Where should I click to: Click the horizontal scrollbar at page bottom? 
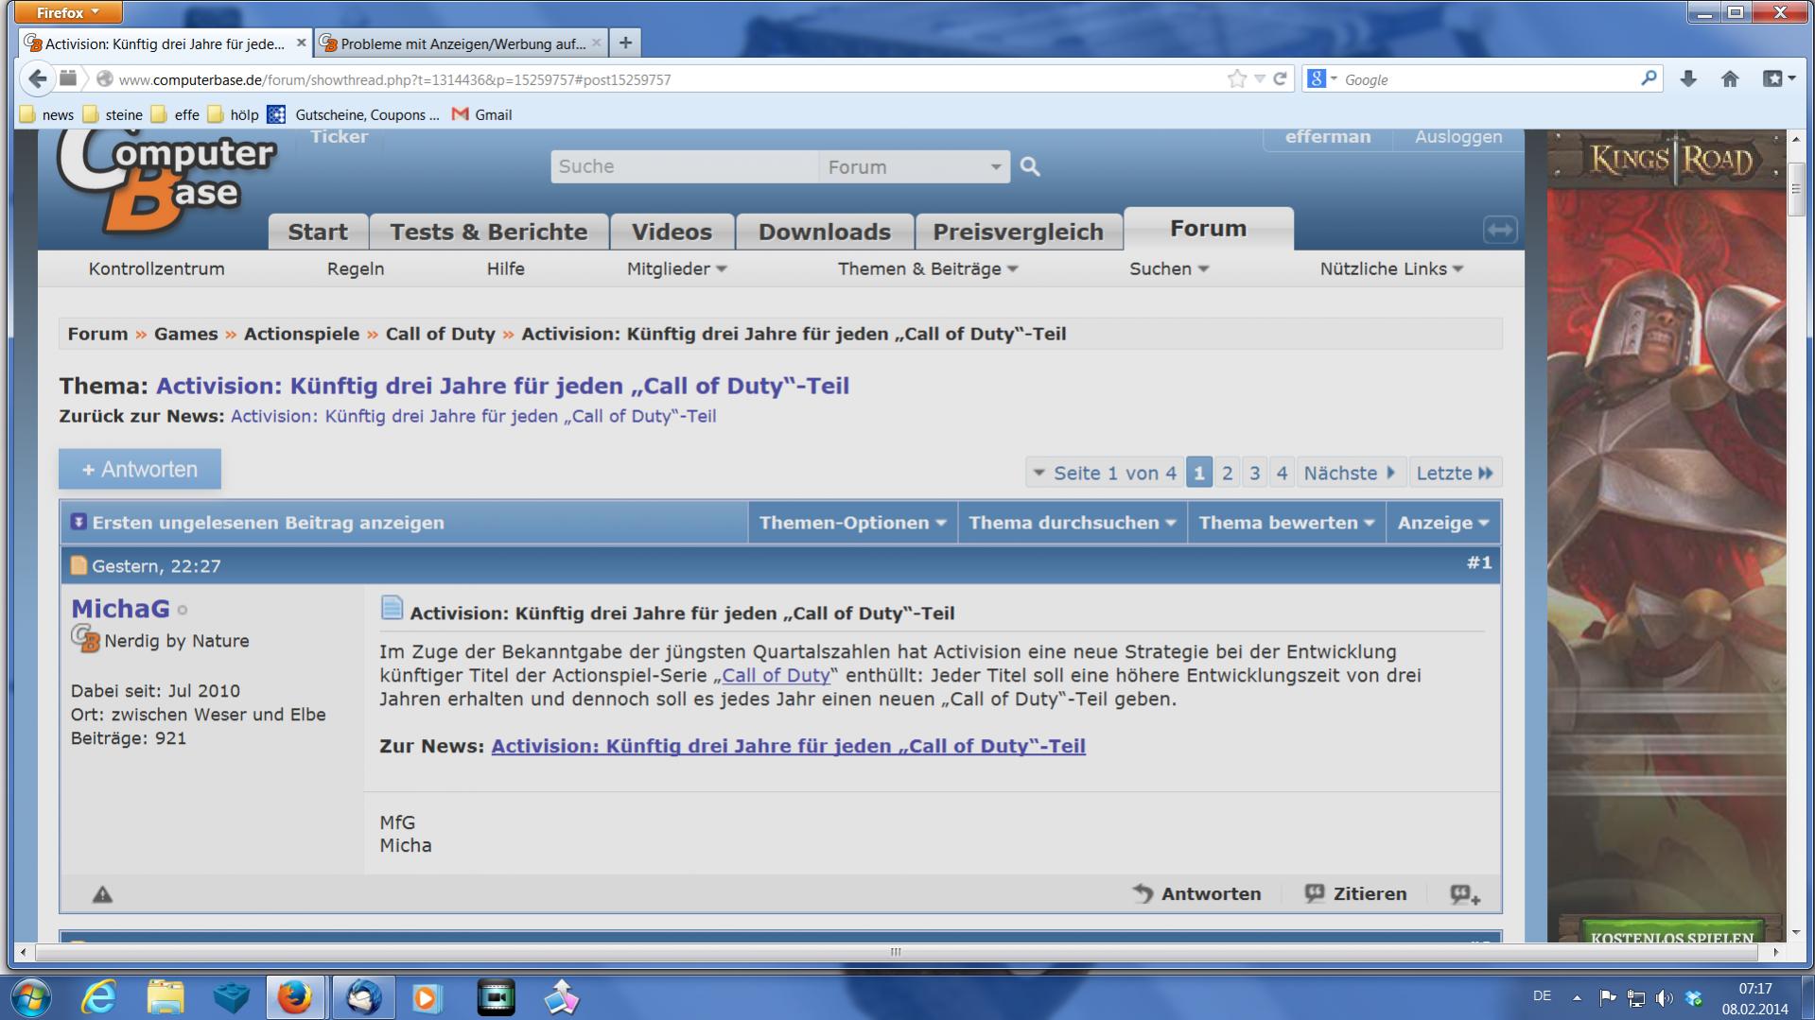pyautogui.click(x=896, y=952)
